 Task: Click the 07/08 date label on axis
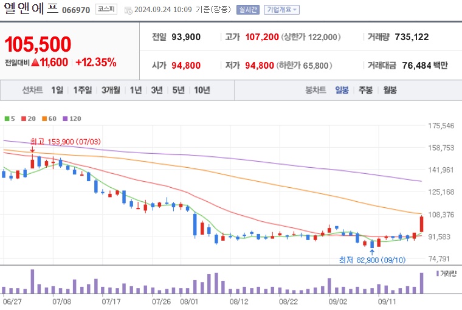(x=62, y=301)
